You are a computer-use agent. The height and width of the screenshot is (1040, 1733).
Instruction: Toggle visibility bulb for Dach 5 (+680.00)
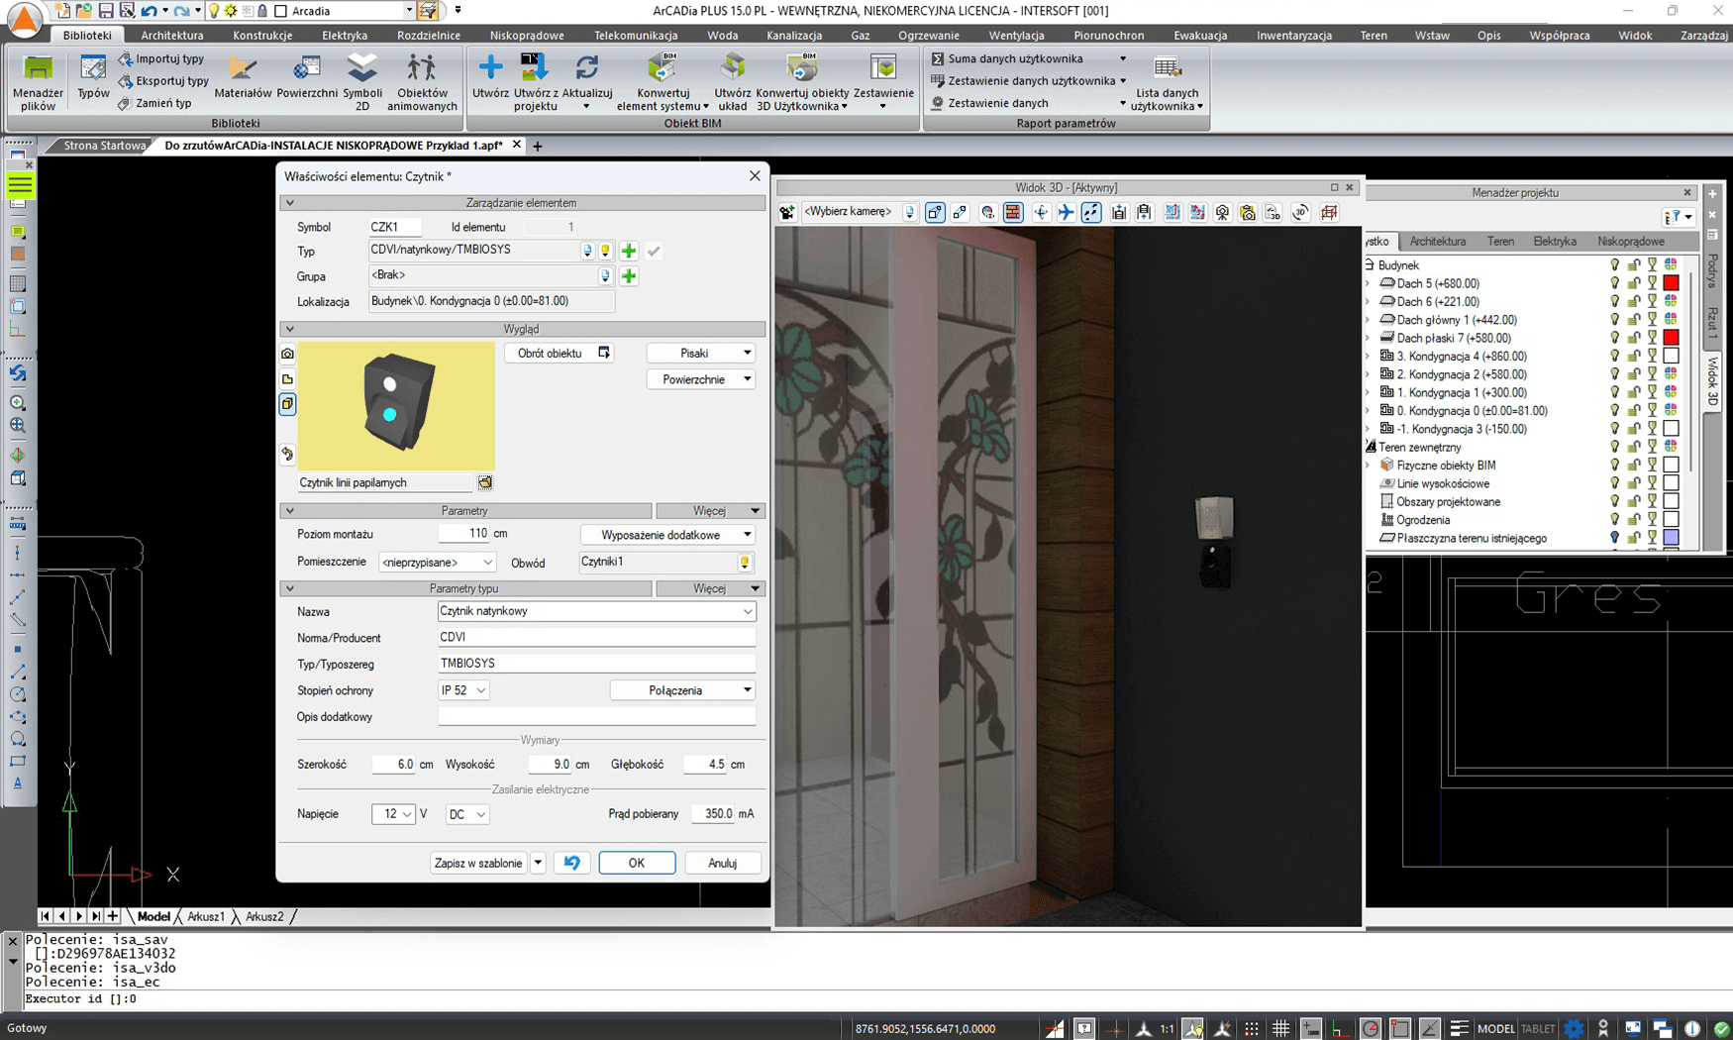point(1615,283)
